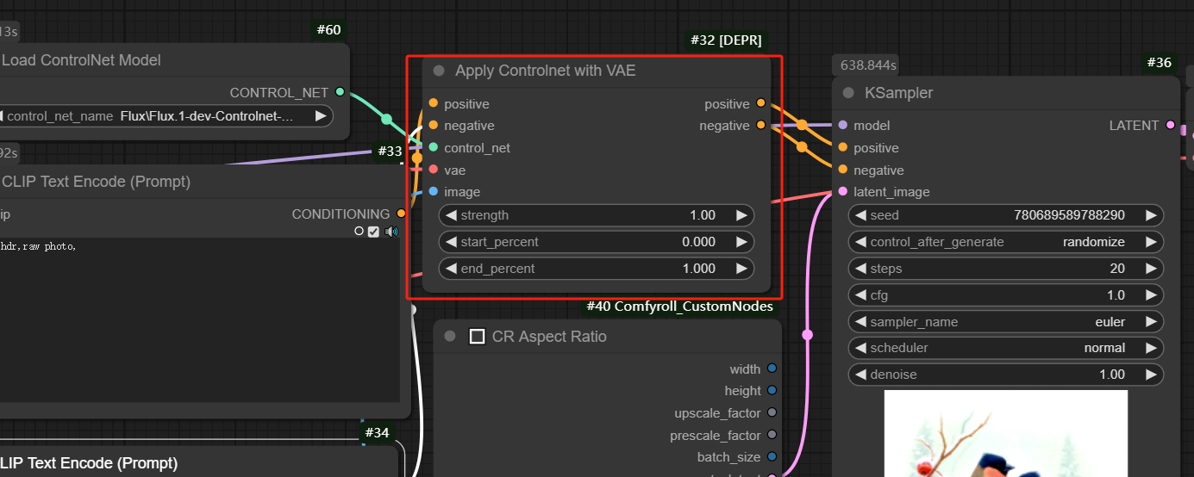The image size is (1194, 477).
Task: Decrease strength using the left arrow
Action: click(x=450, y=215)
